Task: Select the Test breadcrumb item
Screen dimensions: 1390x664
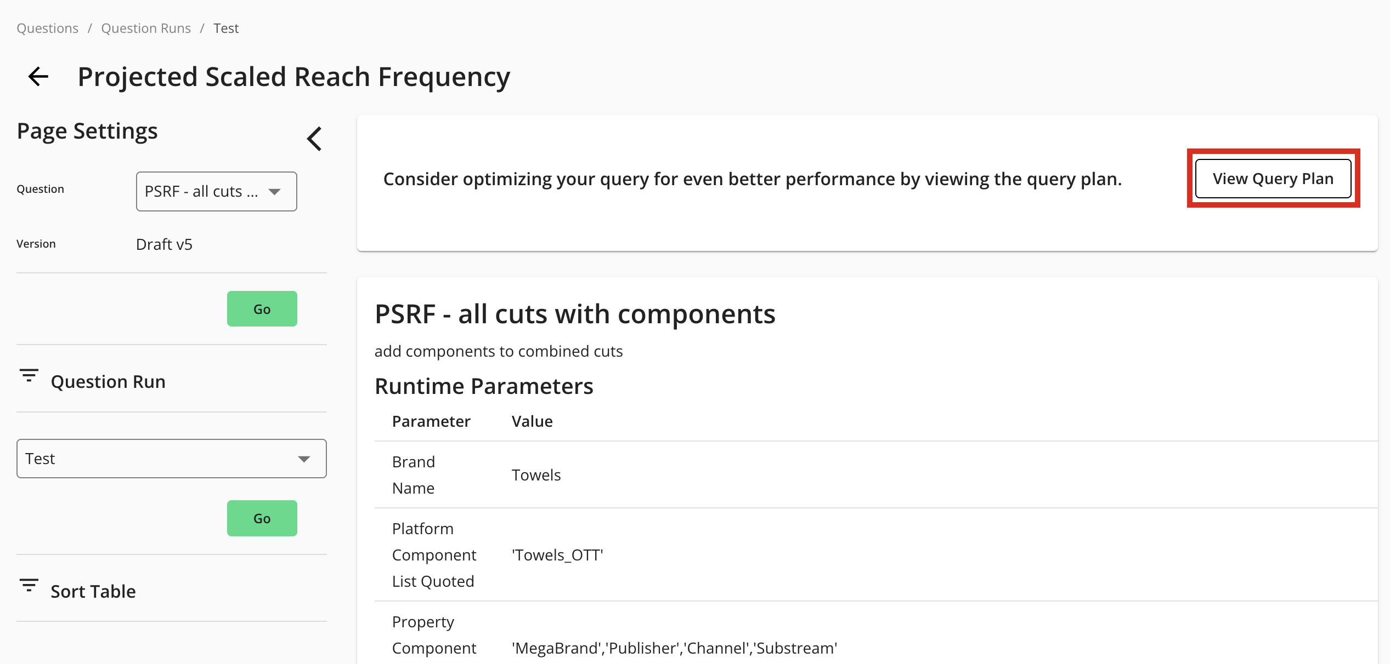Action: tap(226, 28)
